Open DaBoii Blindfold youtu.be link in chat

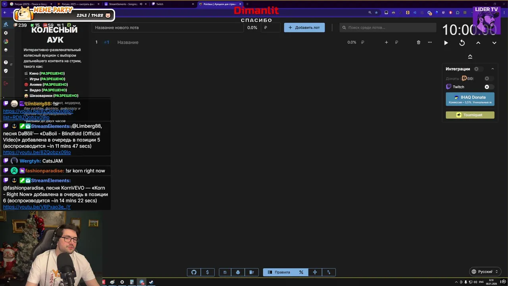click(x=37, y=153)
